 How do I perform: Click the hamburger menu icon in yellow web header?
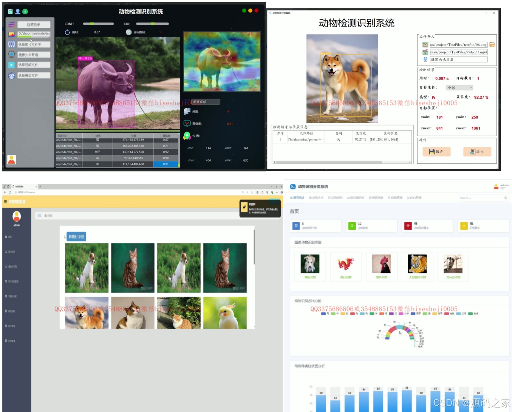click(x=5, y=202)
